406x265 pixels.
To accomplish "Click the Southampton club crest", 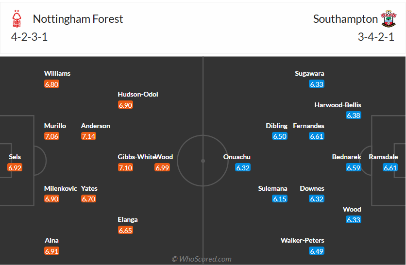I will pyautogui.click(x=388, y=19).
